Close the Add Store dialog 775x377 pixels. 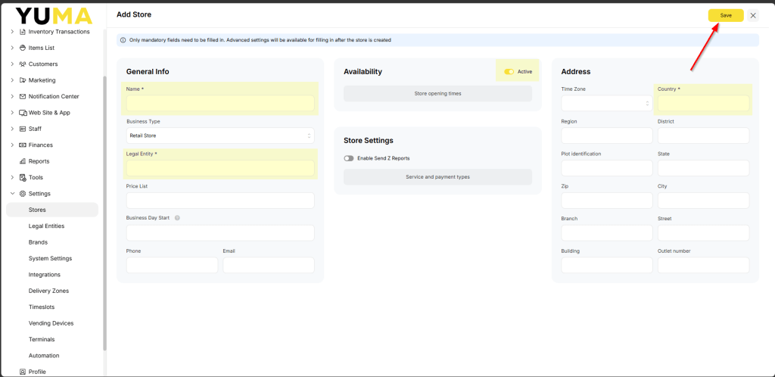(753, 15)
